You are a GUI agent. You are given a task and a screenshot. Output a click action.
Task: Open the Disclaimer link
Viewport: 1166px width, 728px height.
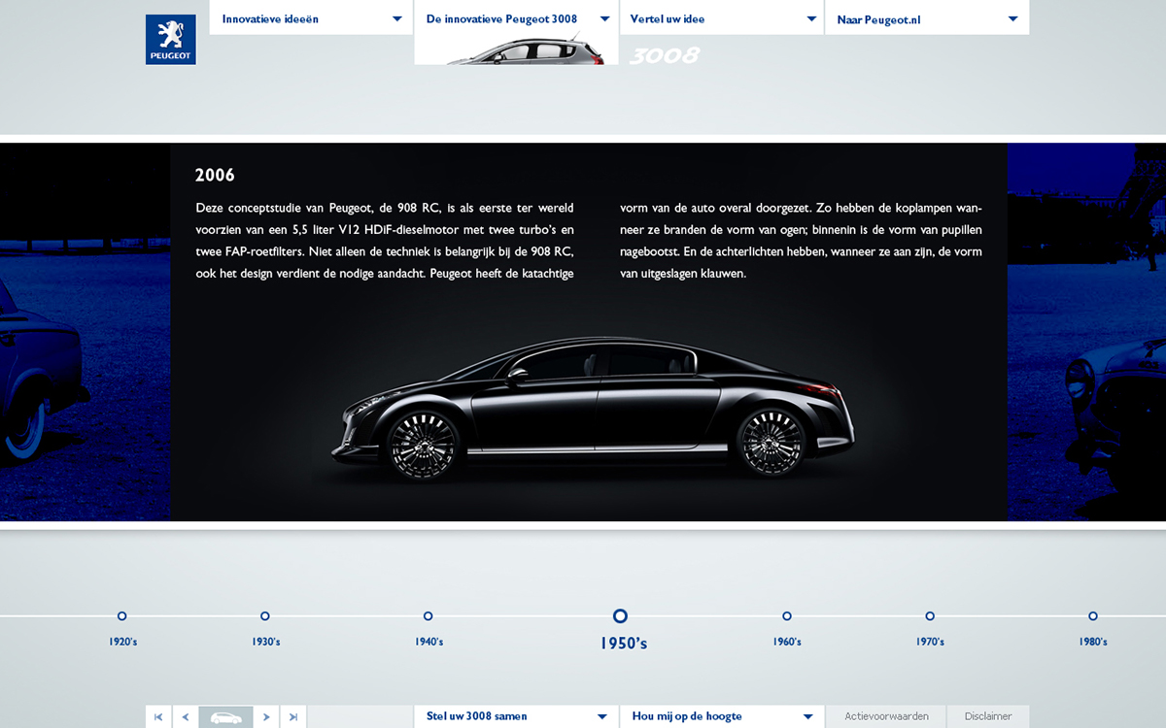pyautogui.click(x=988, y=716)
